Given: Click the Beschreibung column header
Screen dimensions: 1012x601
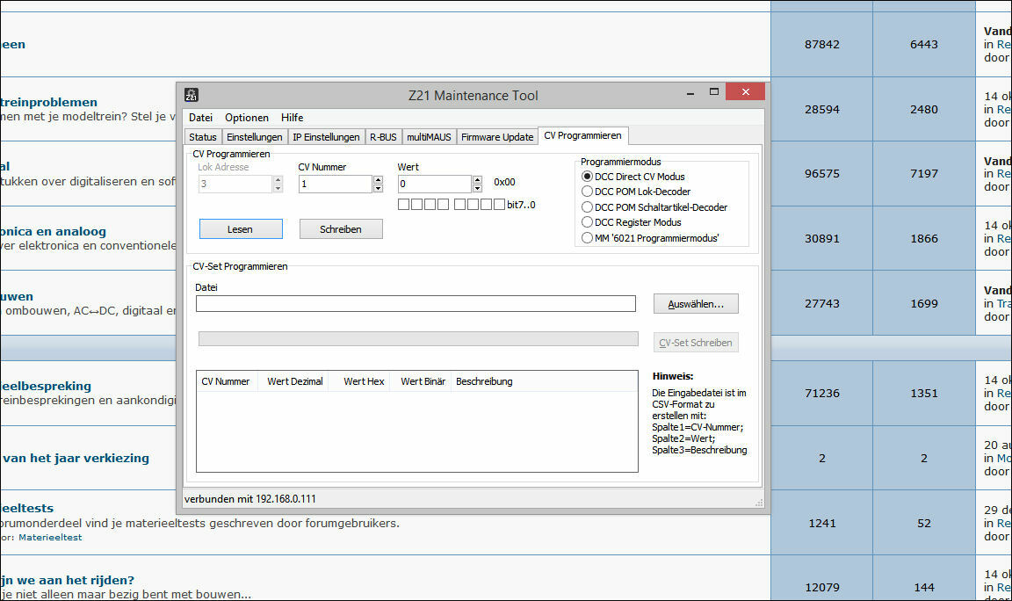Looking at the screenshot, I should pyautogui.click(x=484, y=381).
